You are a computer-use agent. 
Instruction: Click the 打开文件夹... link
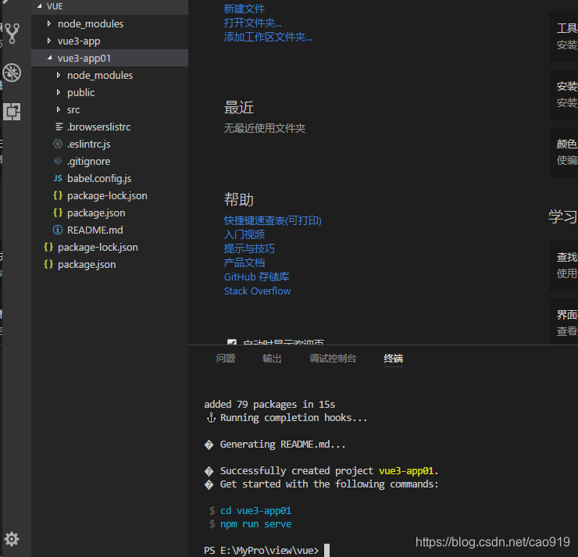click(x=253, y=23)
